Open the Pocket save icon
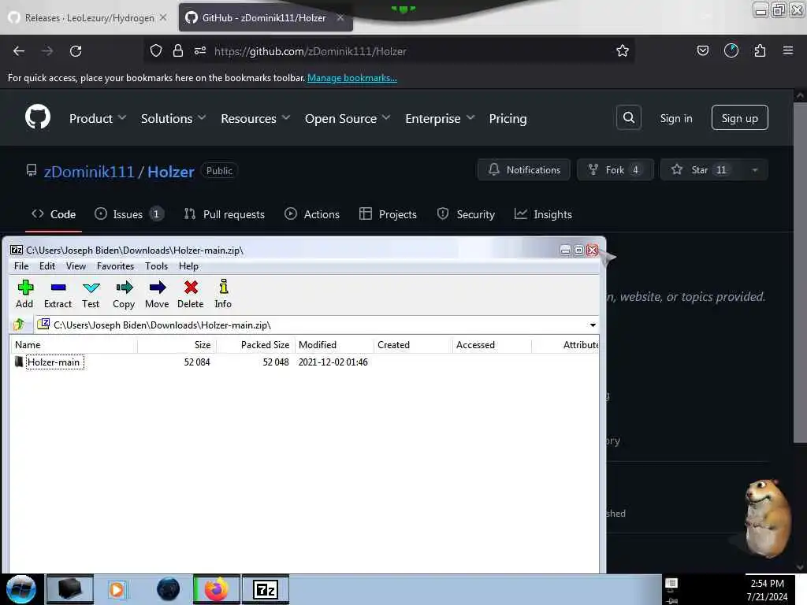 click(702, 50)
